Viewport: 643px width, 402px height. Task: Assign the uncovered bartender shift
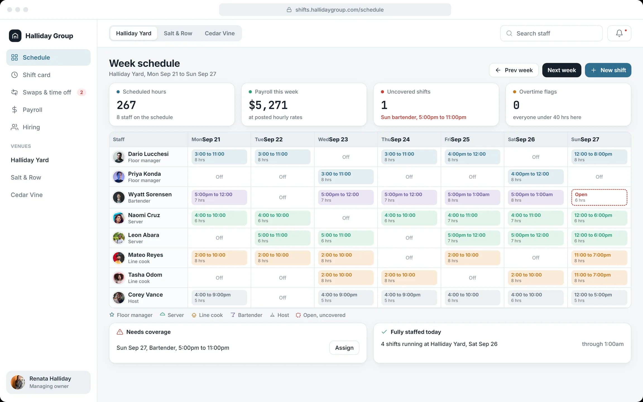(344, 348)
